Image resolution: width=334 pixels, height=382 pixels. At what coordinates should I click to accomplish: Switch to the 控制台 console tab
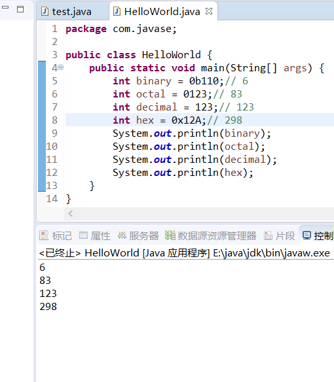[318, 236]
